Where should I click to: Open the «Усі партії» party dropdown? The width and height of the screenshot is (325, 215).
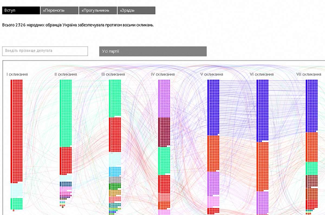point(153,51)
